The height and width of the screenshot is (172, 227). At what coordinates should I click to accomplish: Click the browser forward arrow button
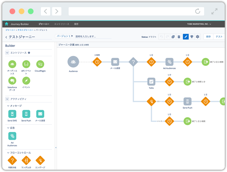57,11
